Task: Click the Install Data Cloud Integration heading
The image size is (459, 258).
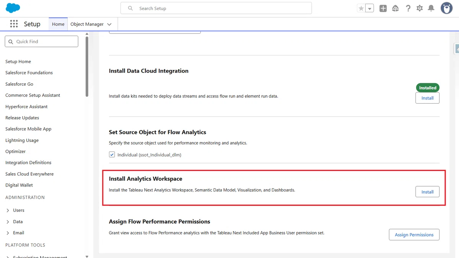Action: click(x=149, y=71)
